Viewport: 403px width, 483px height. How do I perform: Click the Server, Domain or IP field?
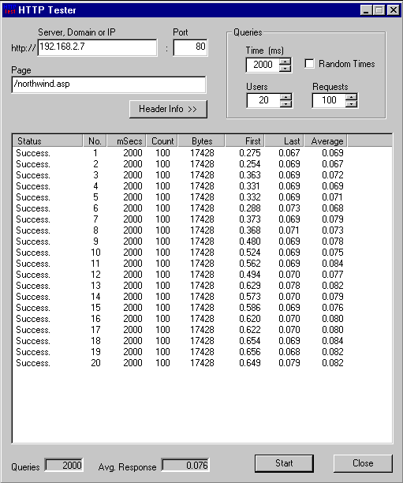97,47
